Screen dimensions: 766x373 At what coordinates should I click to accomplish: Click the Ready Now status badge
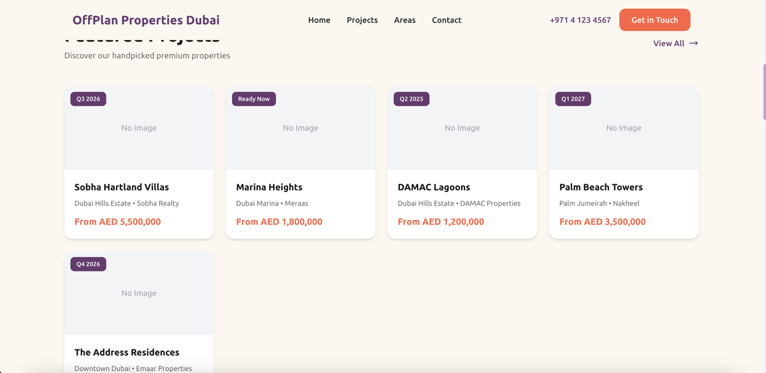254,99
